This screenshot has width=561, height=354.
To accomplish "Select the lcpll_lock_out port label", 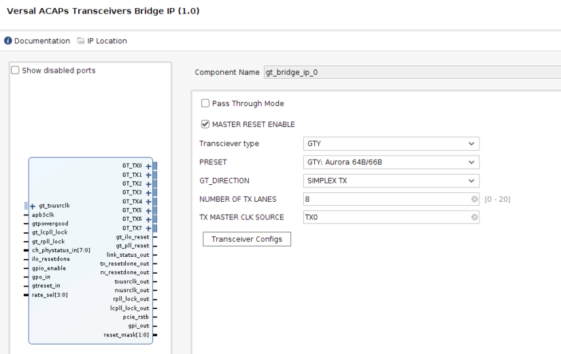I will click(129, 308).
